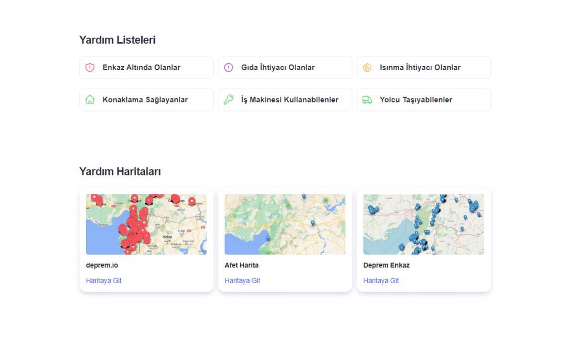This screenshot has height=357, width=581.
Task: Click the orange flame icon for Isınma İhtiyacı
Action: [x=367, y=68]
